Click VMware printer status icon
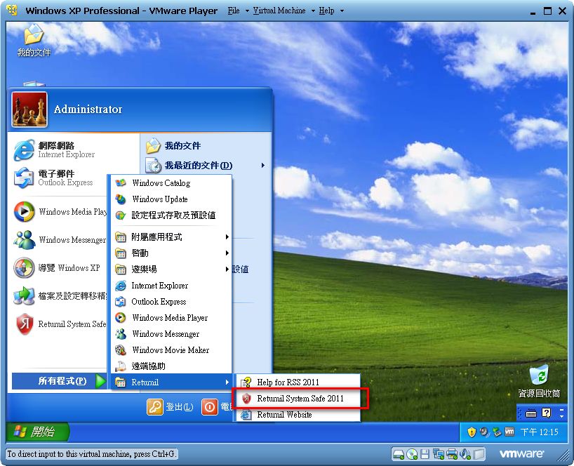The image size is (574, 466). (x=452, y=454)
